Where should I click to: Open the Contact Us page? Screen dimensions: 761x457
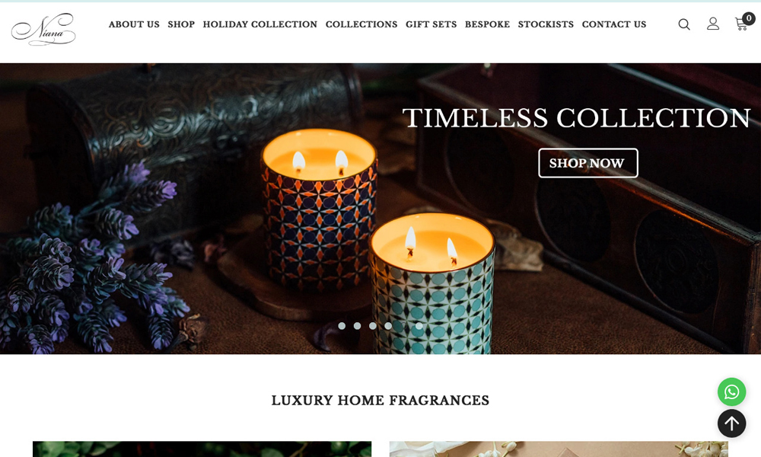[x=614, y=24]
